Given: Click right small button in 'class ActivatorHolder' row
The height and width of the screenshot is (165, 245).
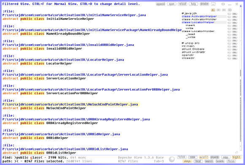Looking at the screenshot, I should pyautogui.click(x=234, y=20).
